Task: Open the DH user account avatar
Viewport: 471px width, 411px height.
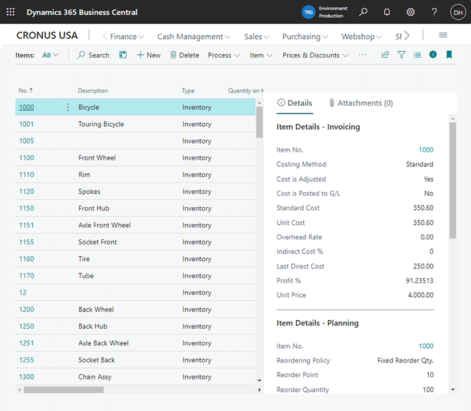Action: pos(458,13)
